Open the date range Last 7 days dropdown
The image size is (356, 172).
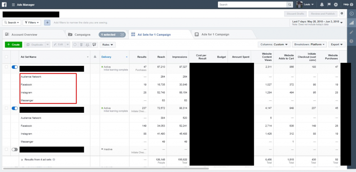317,23
